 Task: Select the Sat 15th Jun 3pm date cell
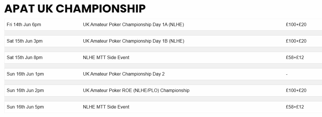click(25, 41)
